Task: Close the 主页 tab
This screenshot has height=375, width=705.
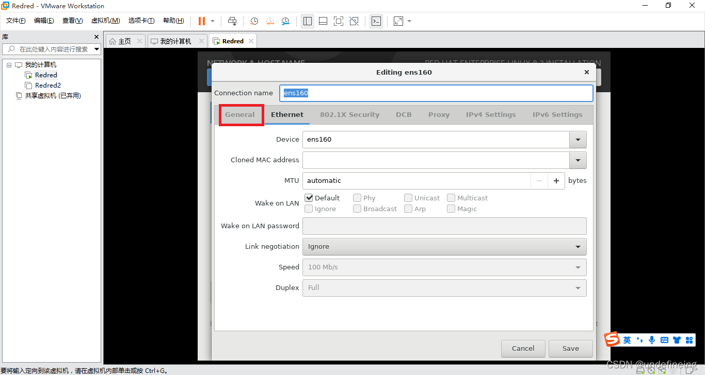Action: pyautogui.click(x=139, y=41)
